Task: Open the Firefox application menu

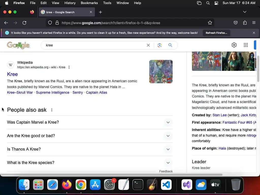Action: coord(254,23)
